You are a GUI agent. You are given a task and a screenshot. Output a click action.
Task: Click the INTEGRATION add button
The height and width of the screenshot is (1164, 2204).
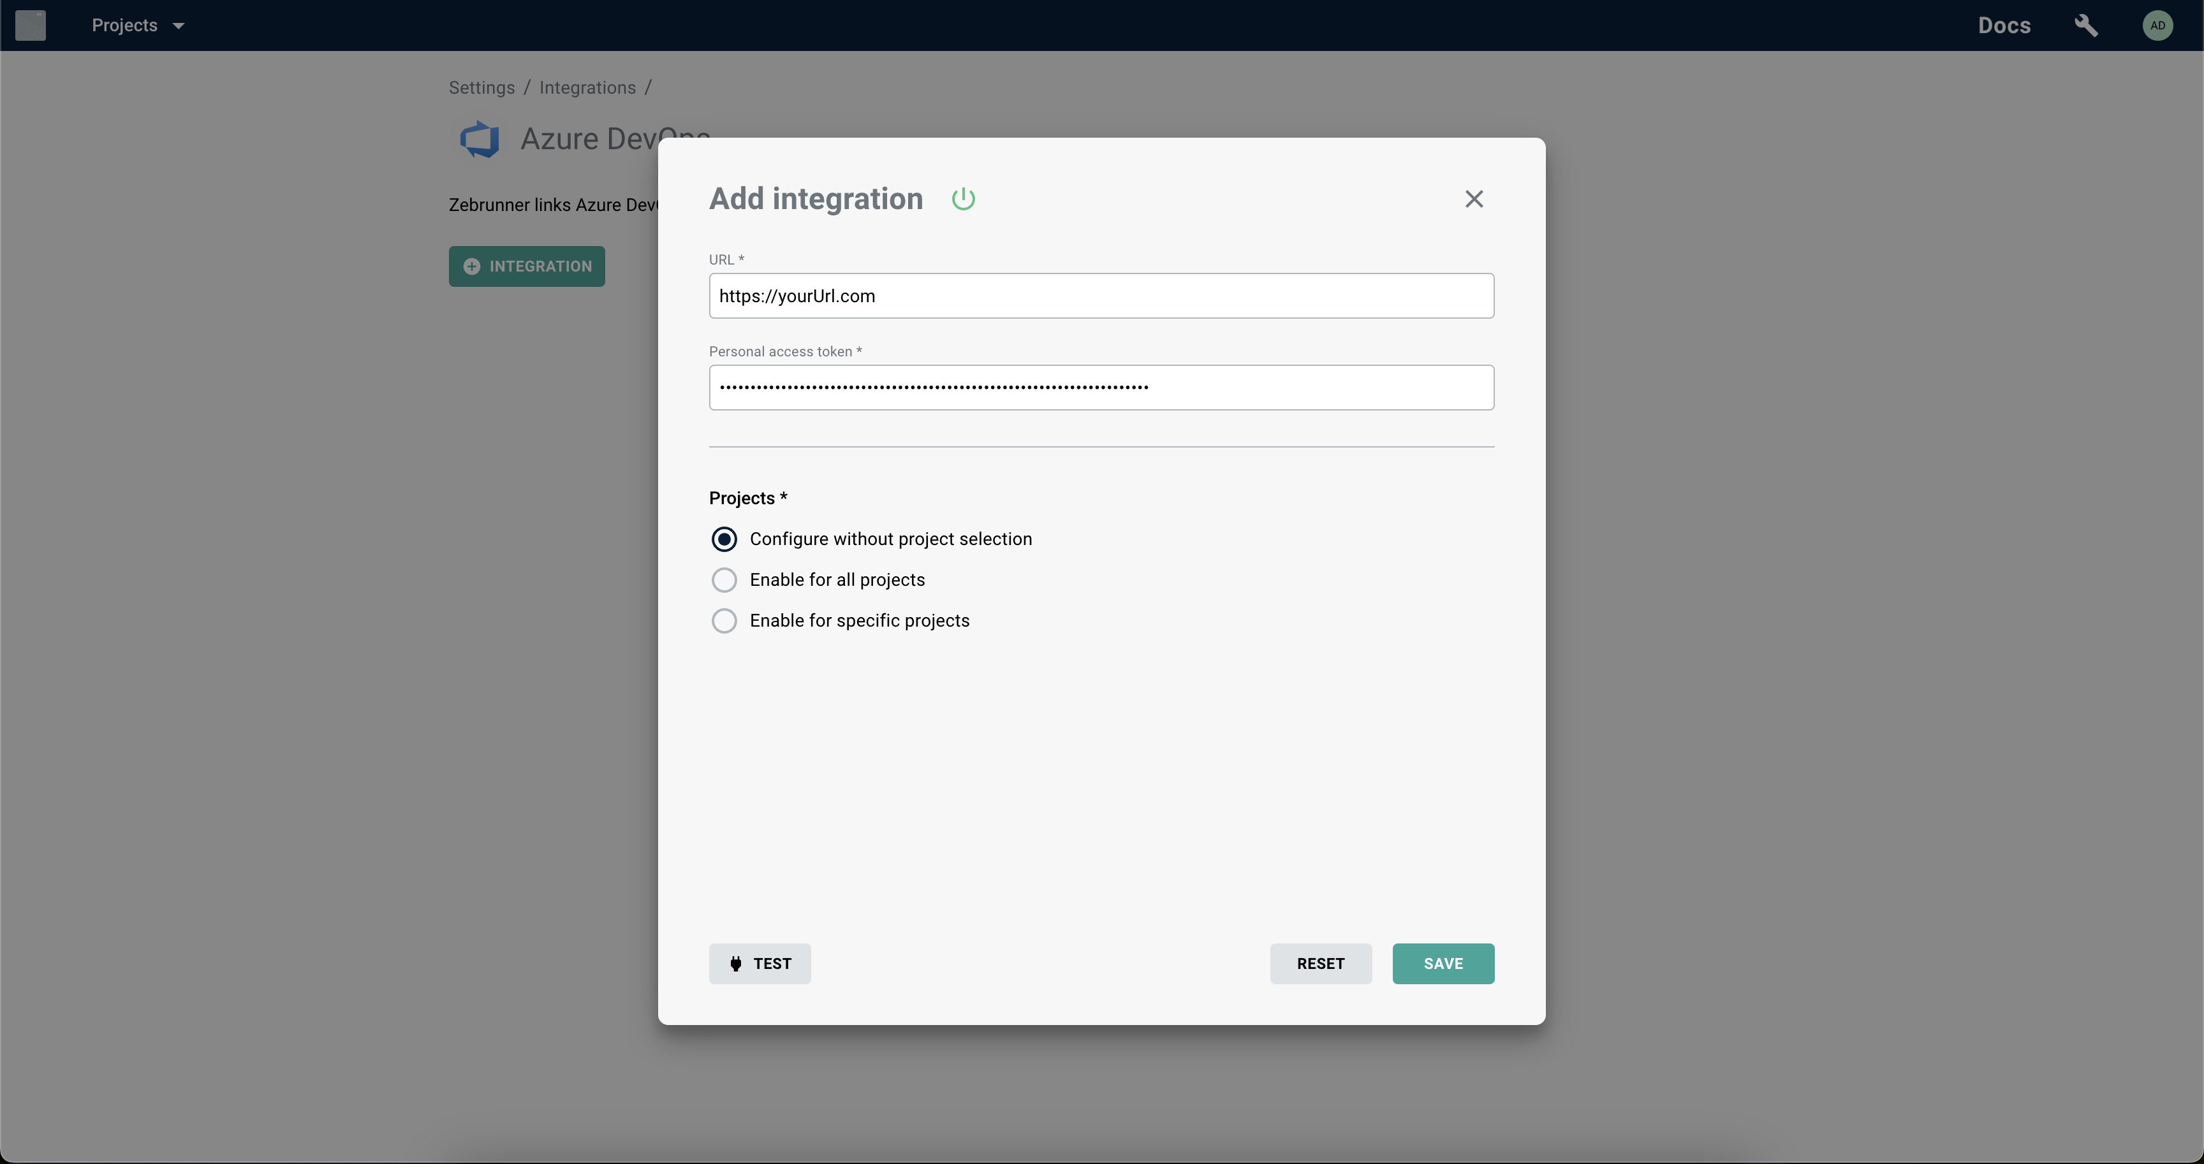[526, 267]
